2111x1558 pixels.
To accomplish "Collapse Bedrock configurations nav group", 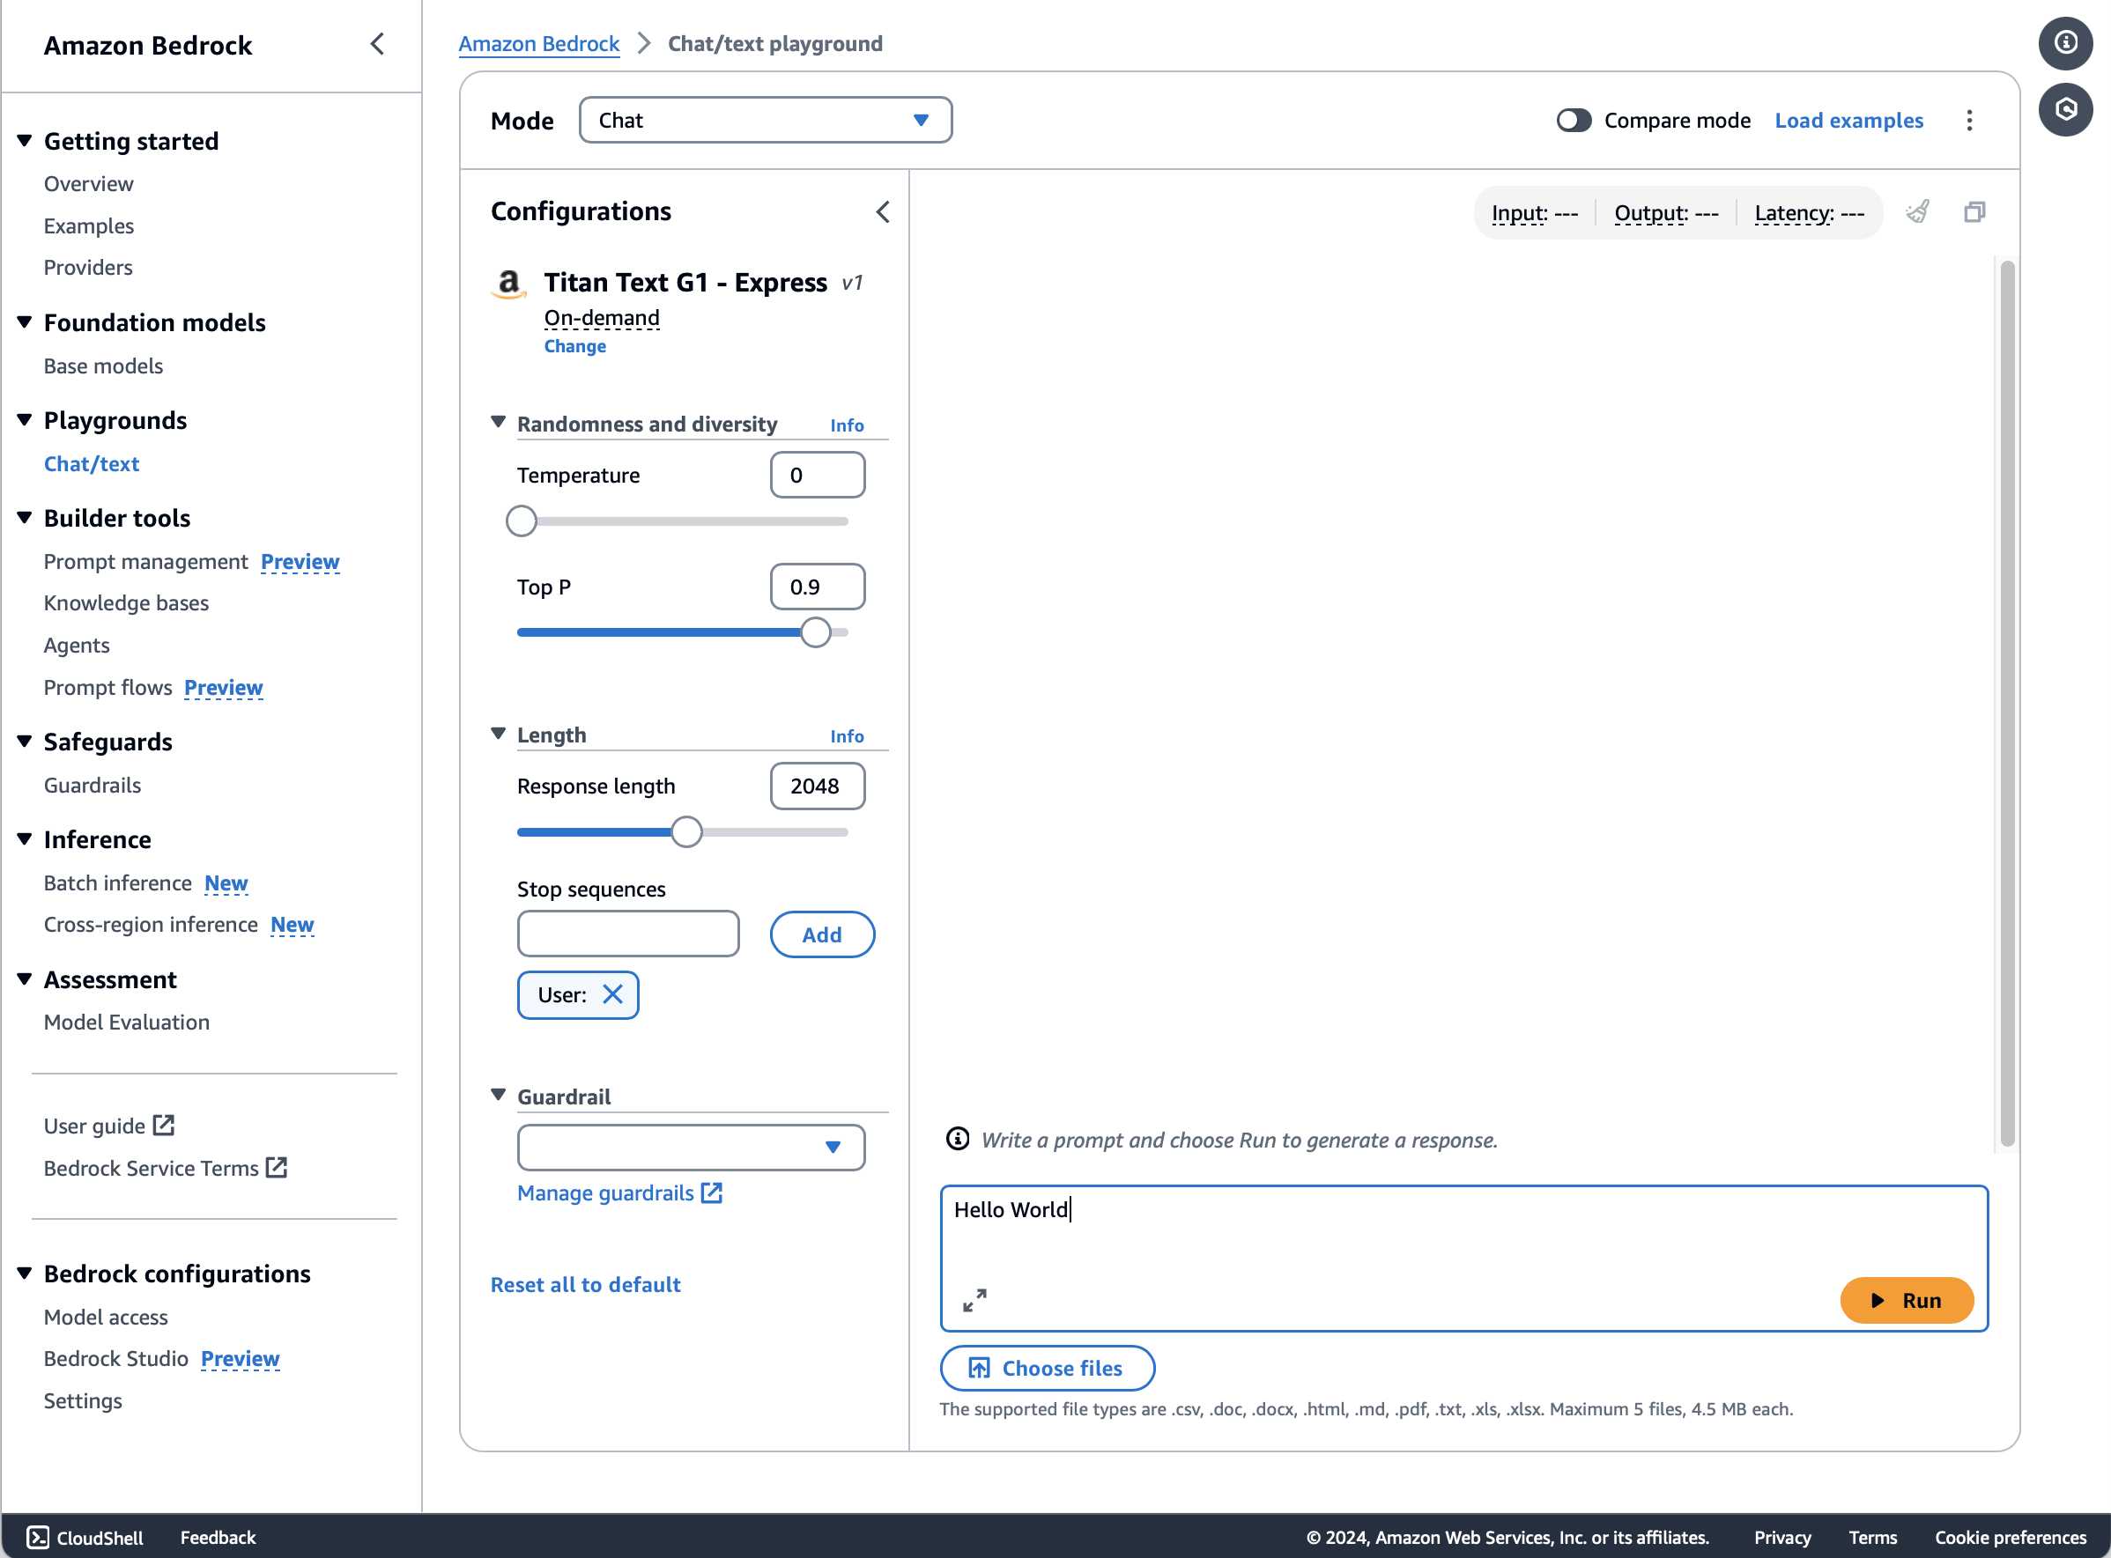I will tap(25, 1274).
